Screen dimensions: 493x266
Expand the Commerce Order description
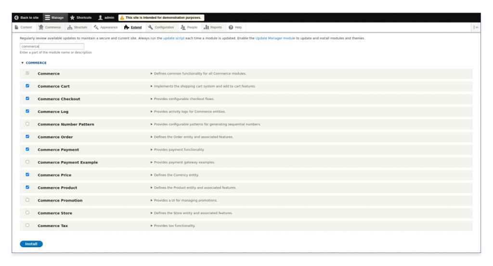192,137
